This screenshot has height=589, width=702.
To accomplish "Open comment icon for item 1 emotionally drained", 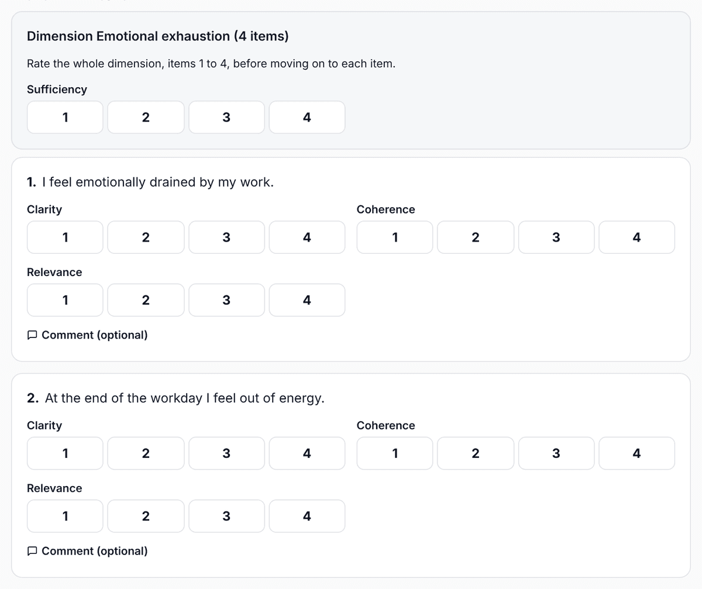I will [x=33, y=335].
